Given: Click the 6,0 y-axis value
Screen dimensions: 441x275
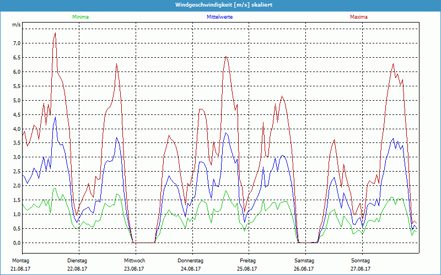Looking at the screenshot, I should [x=17, y=72].
